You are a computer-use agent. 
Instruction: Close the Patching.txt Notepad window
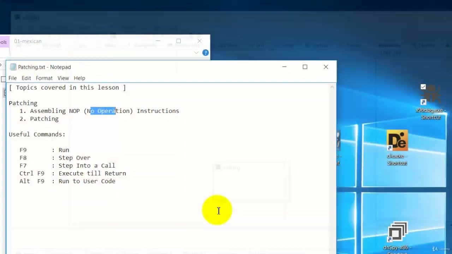click(x=326, y=67)
